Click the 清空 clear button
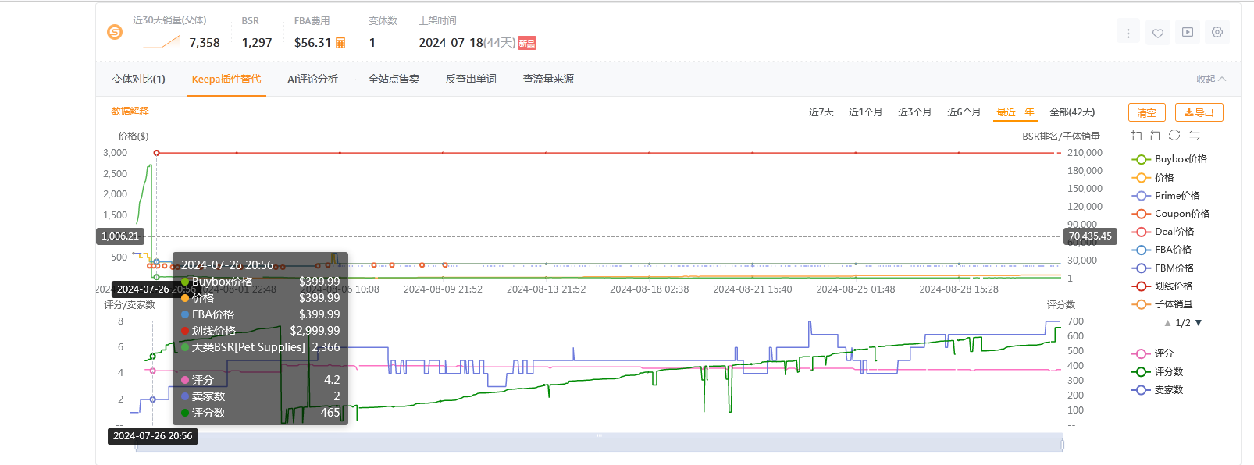Image resolution: width=1254 pixels, height=465 pixels. point(1146,112)
